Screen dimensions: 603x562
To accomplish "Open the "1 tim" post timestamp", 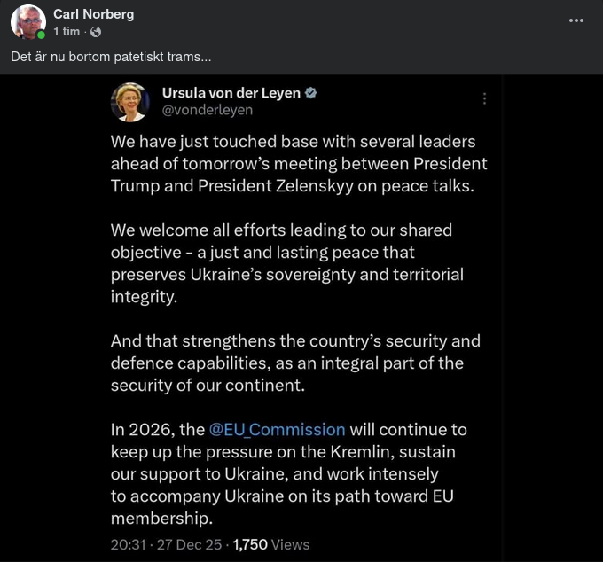I will [67, 31].
